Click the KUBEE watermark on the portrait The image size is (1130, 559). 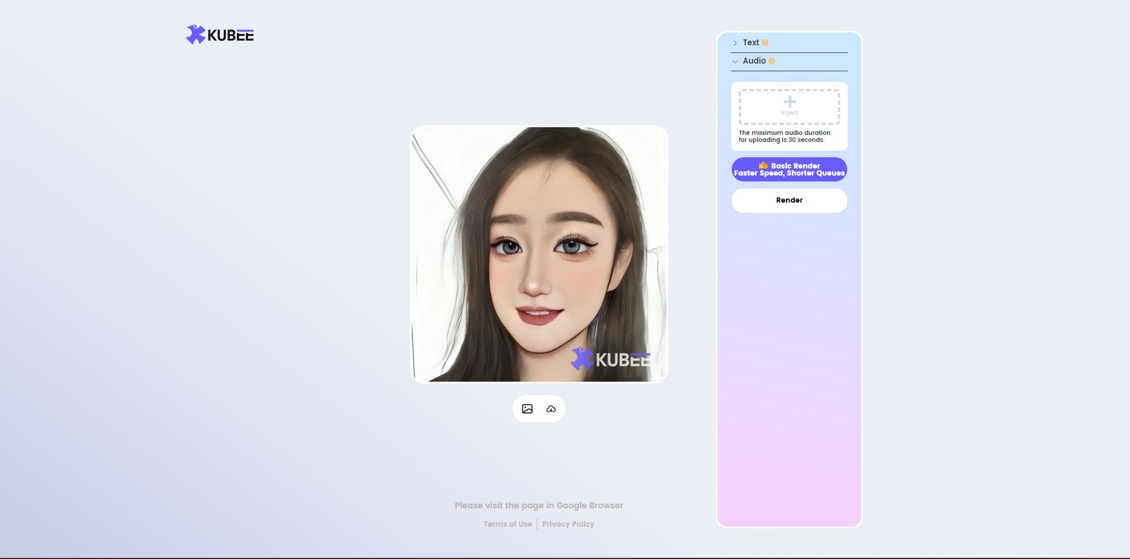[610, 359]
